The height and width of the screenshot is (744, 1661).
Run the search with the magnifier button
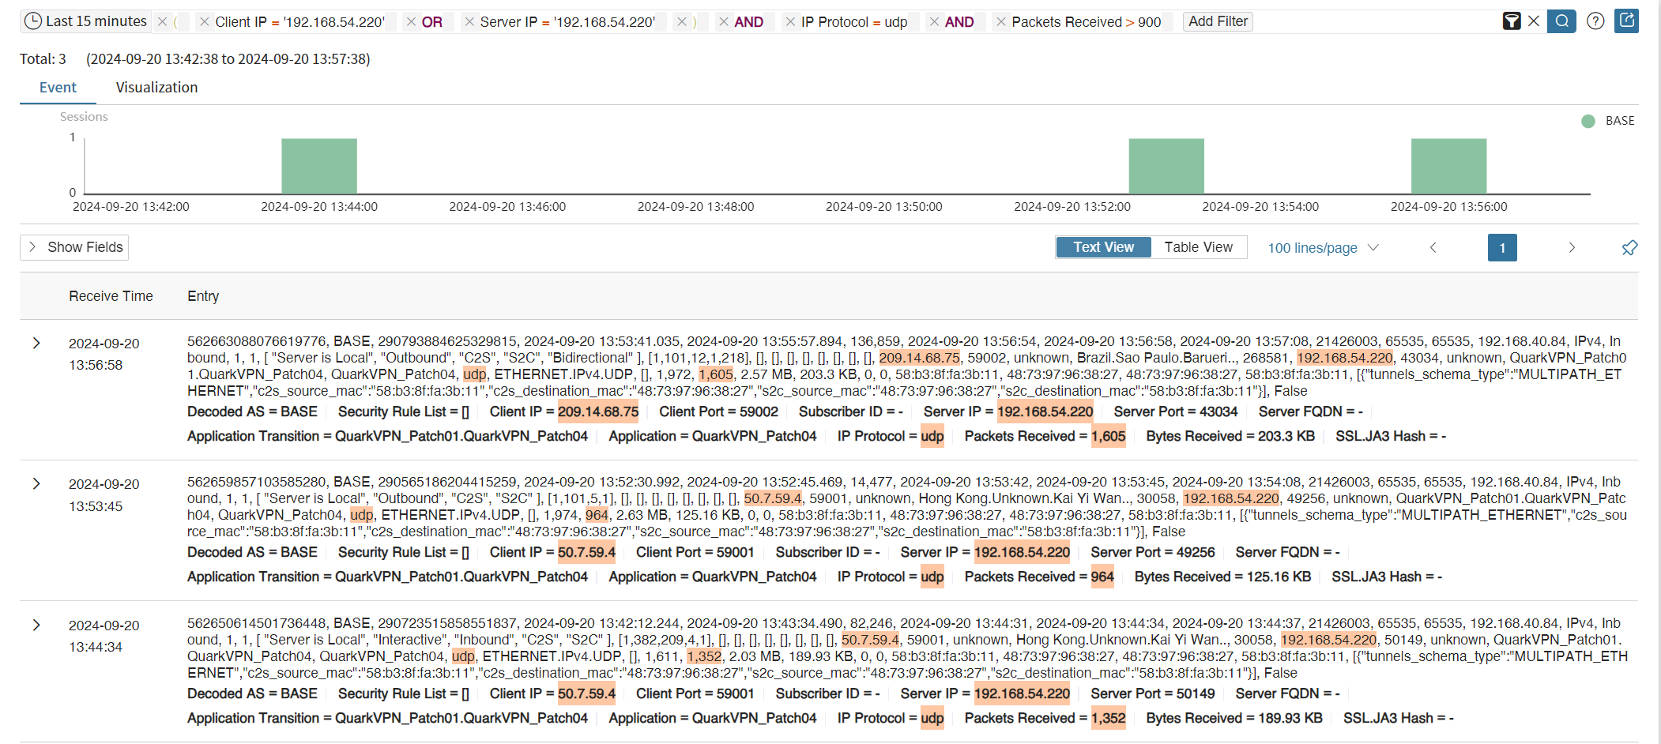[1561, 21]
